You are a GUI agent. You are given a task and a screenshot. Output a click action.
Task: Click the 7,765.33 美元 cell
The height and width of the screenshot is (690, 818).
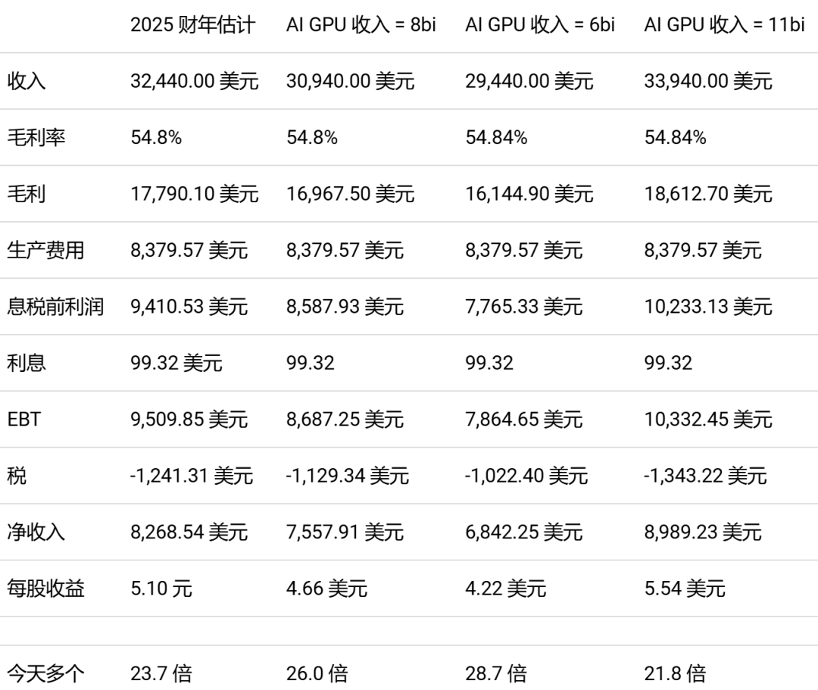click(524, 306)
